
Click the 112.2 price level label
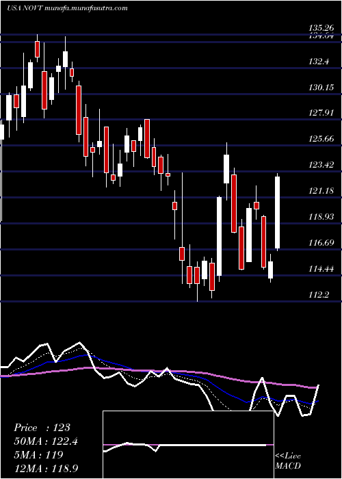[319, 295]
